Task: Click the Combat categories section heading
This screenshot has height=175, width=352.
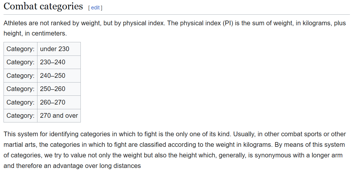Action: [43, 6]
